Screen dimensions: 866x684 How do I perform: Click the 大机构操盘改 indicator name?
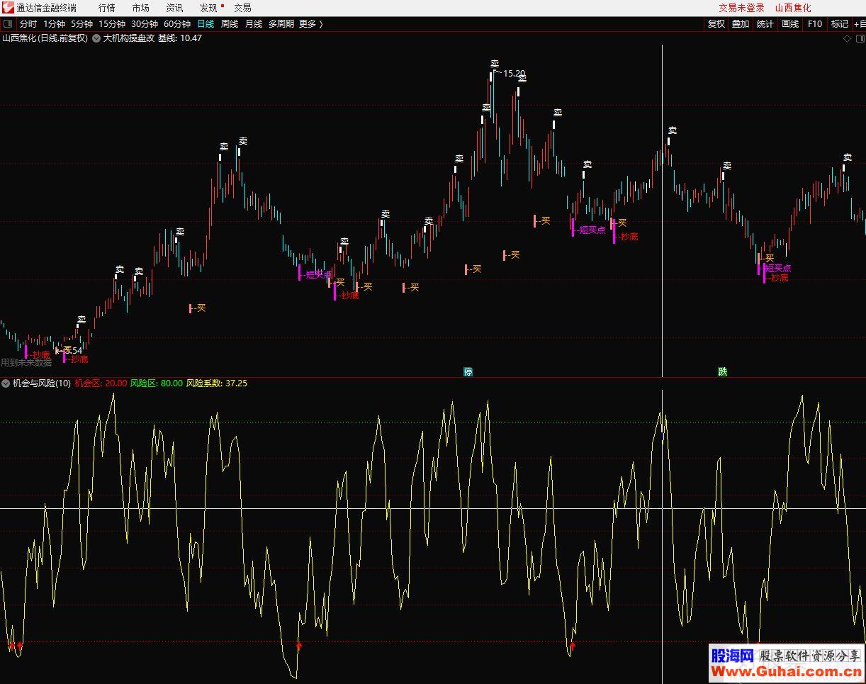coord(128,38)
